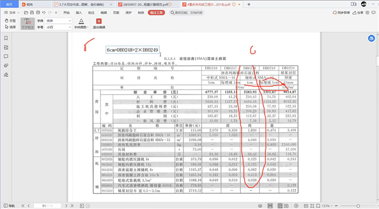Switch to two-page view mode
379x209 pixels.
[x=286, y=206]
